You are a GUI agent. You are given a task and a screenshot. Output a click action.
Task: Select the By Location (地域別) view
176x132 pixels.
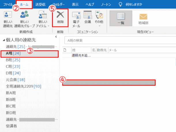click(143, 19)
